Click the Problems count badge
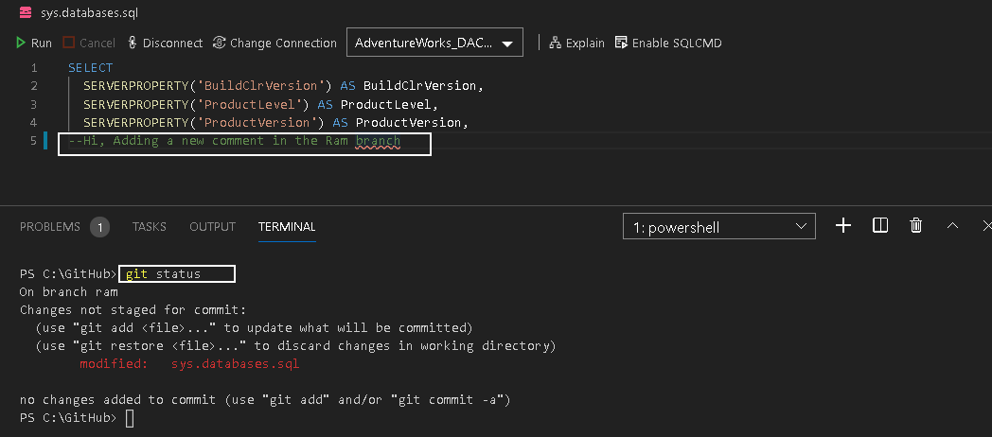The image size is (992, 437). click(99, 227)
